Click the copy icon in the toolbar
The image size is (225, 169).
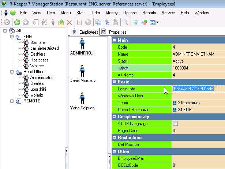tap(98, 22)
